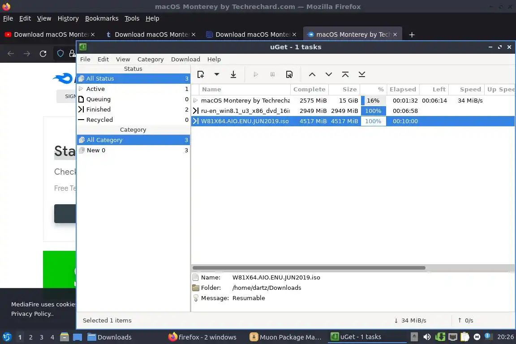Image resolution: width=516 pixels, height=344 pixels.
Task: Click the Left column header
Action: pyautogui.click(x=434, y=89)
